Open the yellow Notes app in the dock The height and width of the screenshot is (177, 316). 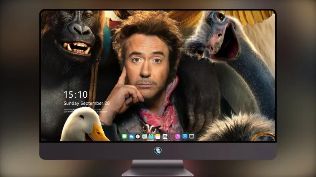coord(158,137)
